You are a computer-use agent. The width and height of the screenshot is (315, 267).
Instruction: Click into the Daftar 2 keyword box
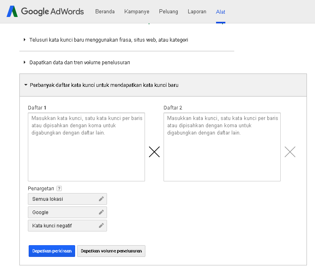coord(222,147)
